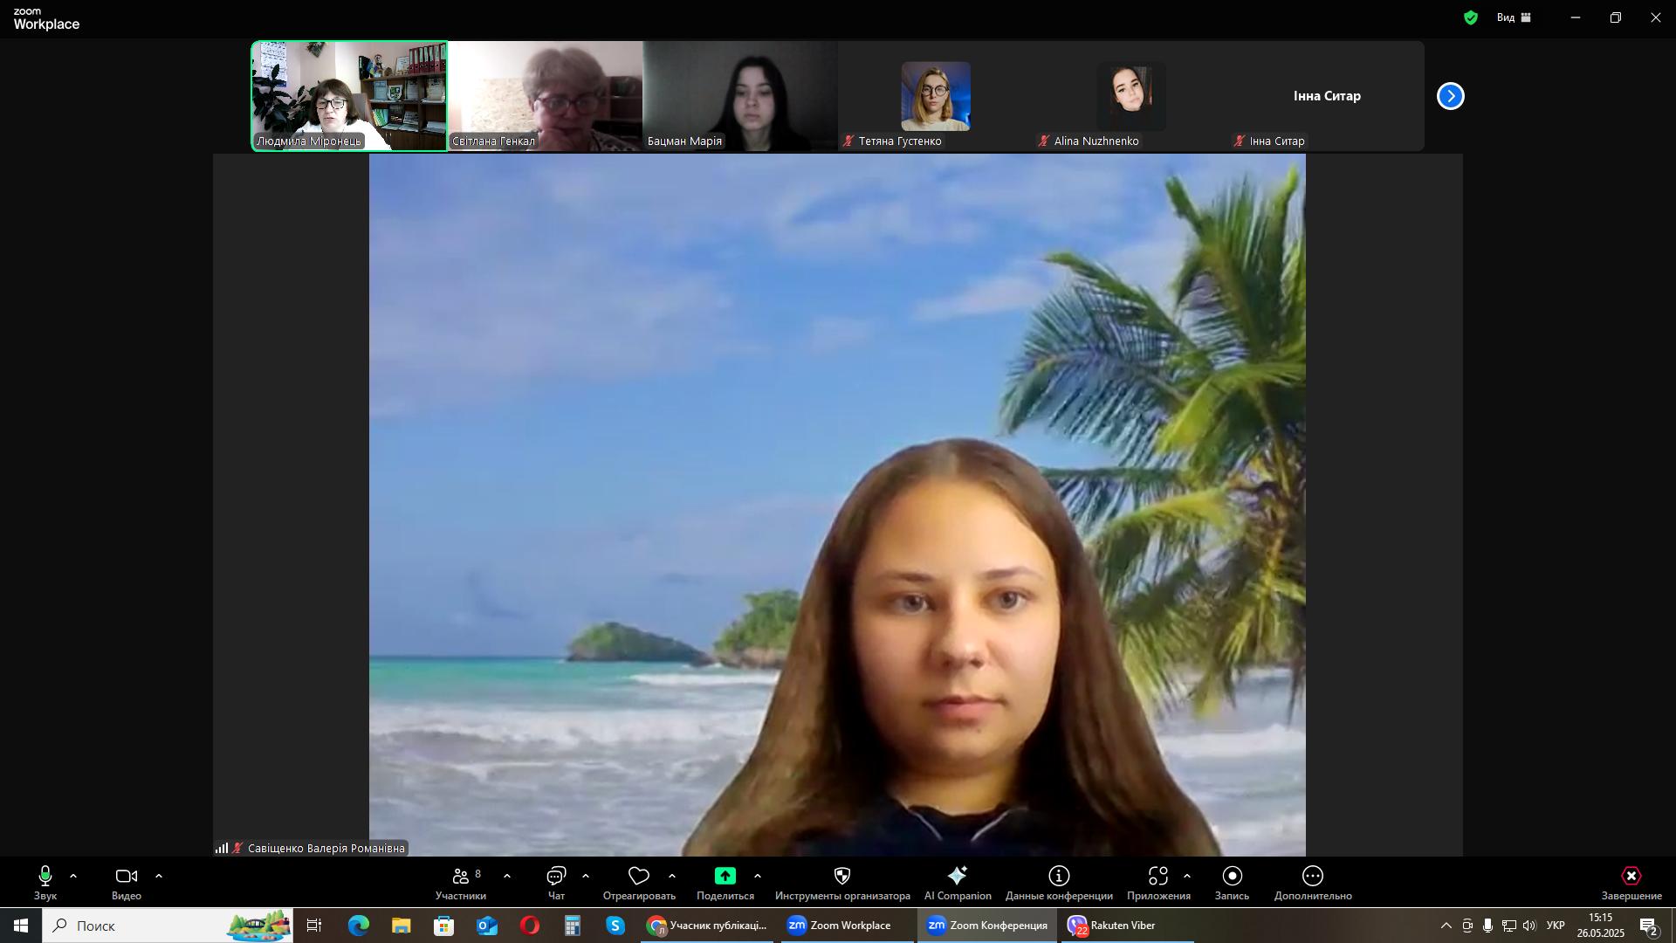Open File Explorer from taskbar

[x=402, y=926]
